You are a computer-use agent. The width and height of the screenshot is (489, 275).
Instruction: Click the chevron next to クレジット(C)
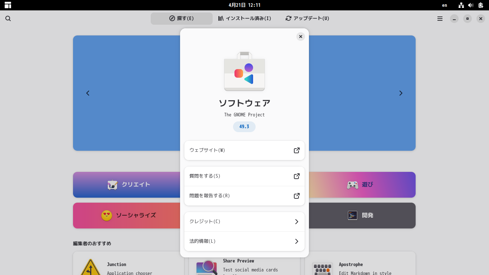[x=297, y=222]
